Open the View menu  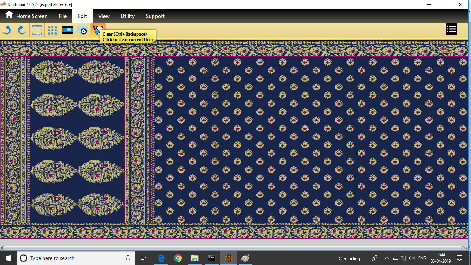click(104, 16)
